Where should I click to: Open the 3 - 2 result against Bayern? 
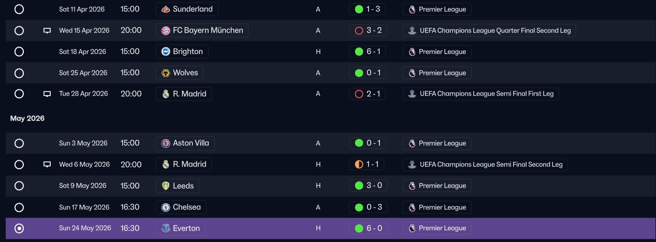[367, 31]
